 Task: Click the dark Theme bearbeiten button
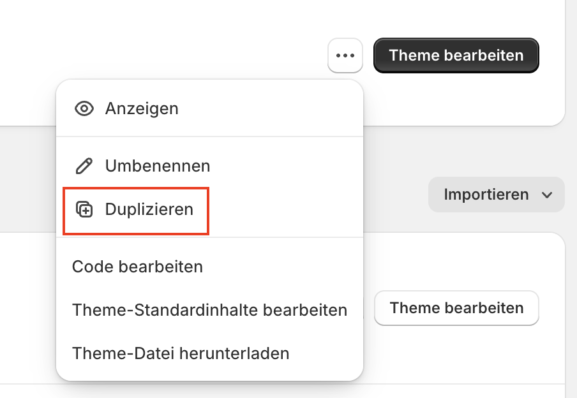click(456, 55)
